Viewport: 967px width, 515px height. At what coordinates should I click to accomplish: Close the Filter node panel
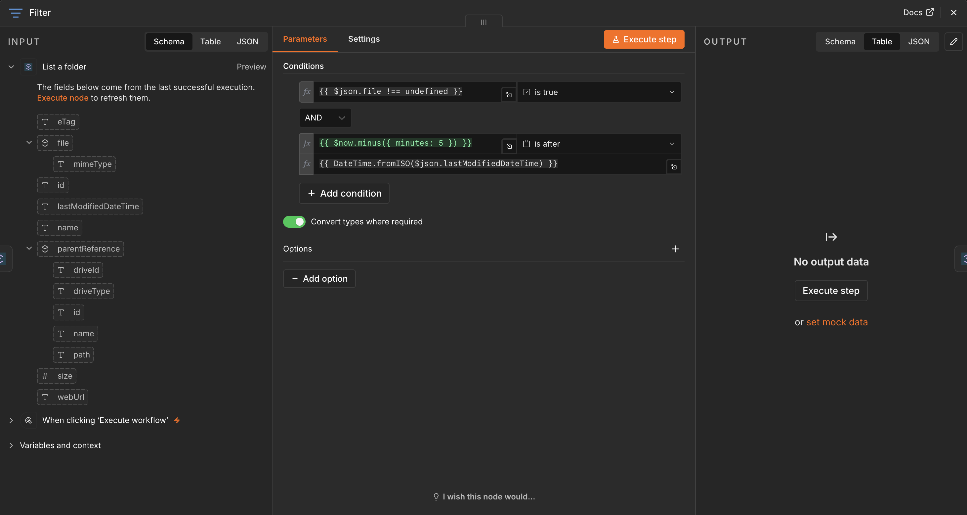pos(953,12)
